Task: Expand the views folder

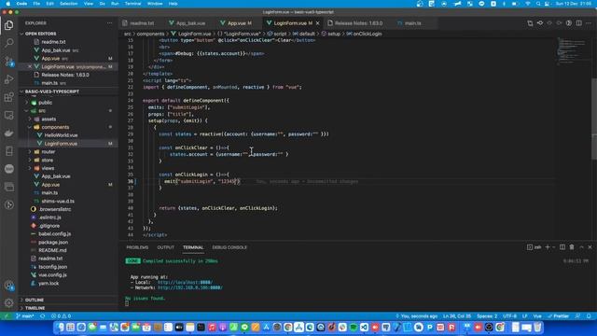Action: click(x=48, y=168)
